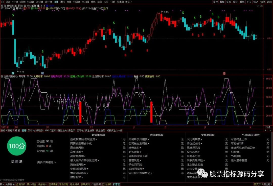Click the panel layout icon beside the diamond

click(261, 6)
